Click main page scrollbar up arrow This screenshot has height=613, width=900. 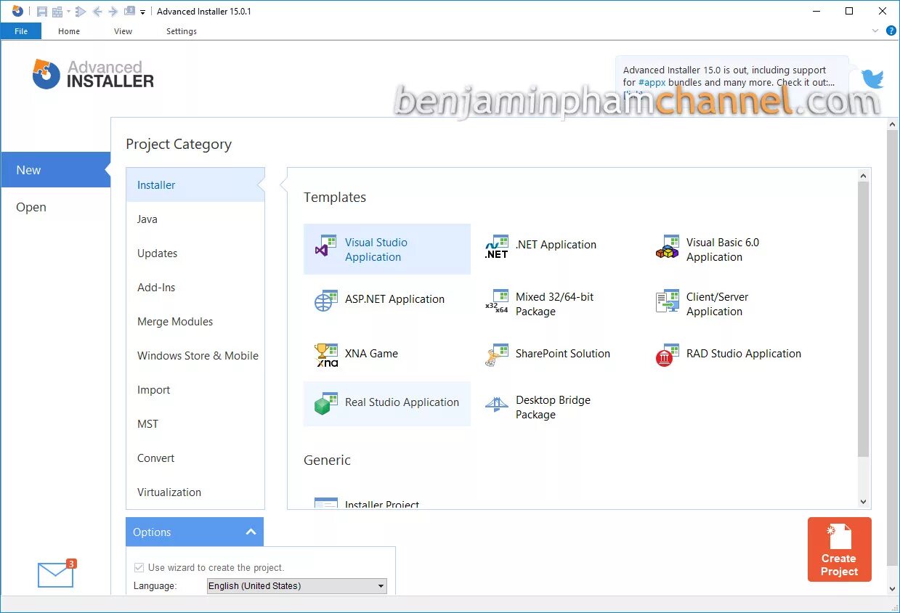(x=893, y=124)
